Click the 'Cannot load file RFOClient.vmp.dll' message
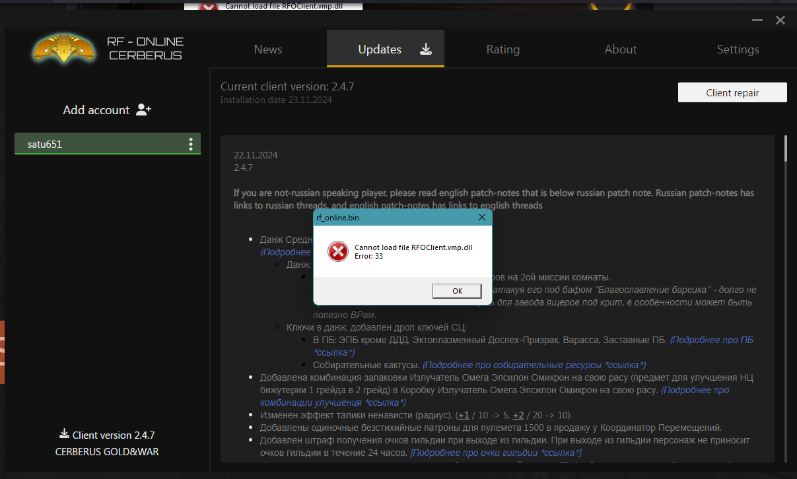797x479 pixels. 413,247
